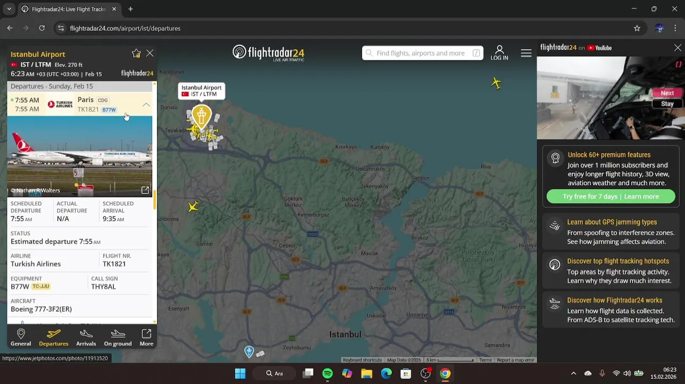
Task: Click the LOG IN user icon
Action: [x=499, y=53]
